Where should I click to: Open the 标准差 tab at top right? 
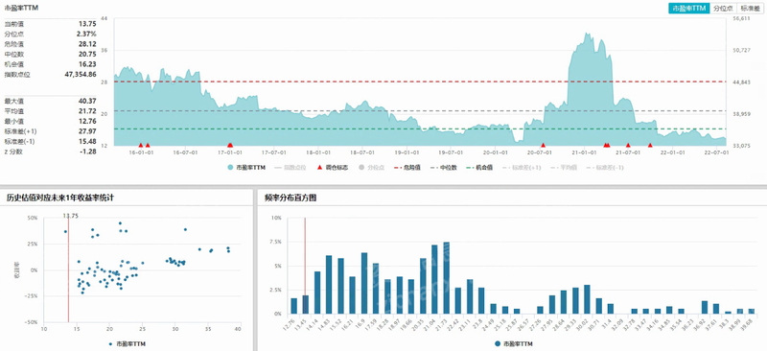coord(750,9)
